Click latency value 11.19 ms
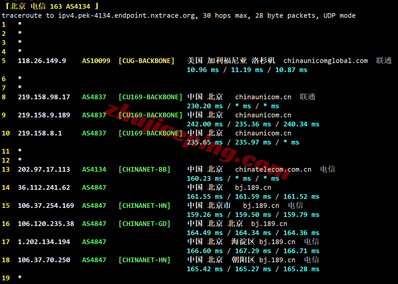 247,70
